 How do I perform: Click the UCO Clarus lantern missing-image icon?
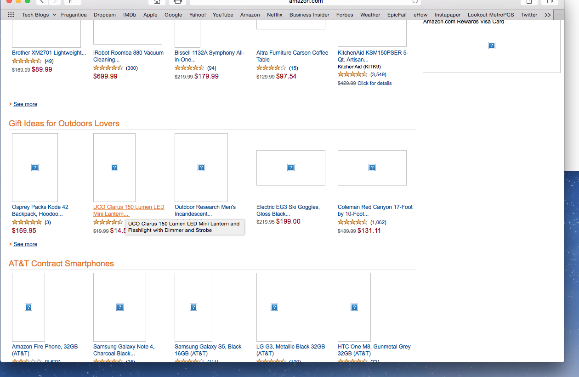click(114, 168)
